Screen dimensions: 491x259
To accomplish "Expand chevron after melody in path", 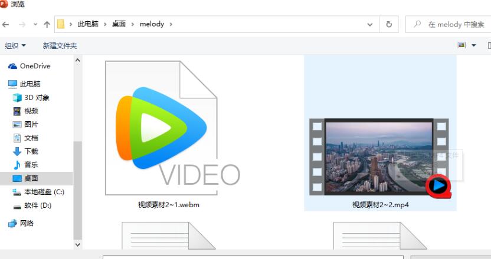I will point(171,24).
